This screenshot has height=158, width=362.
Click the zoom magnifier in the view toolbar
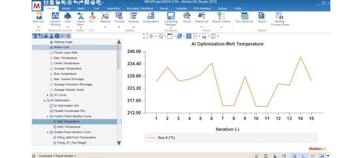tap(161, 36)
